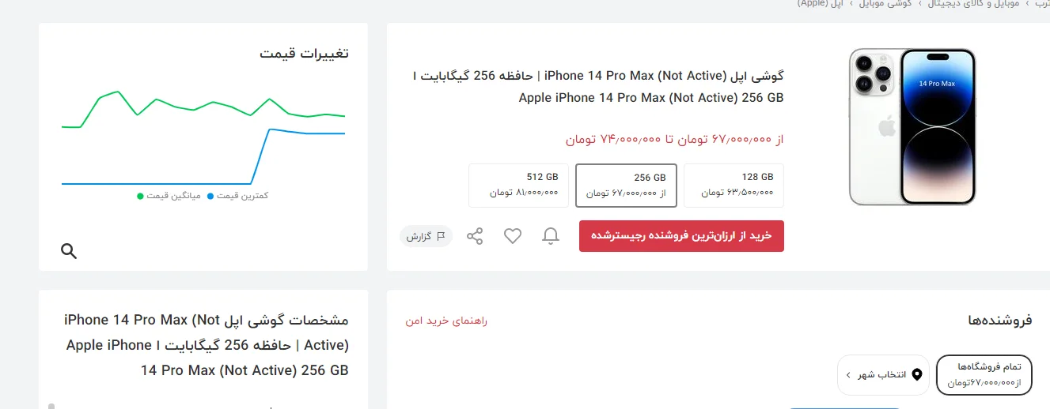Toggle میانگین قیمت green legend marker
This screenshot has height=409, width=1050.
[x=140, y=195]
